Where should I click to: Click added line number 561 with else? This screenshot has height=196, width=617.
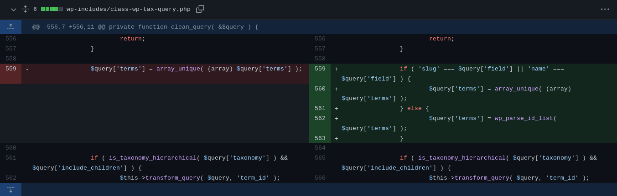coord(320,109)
